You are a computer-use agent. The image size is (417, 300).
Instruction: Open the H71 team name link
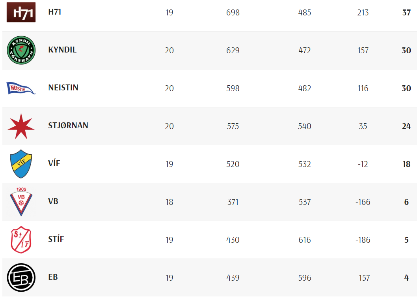click(55, 12)
